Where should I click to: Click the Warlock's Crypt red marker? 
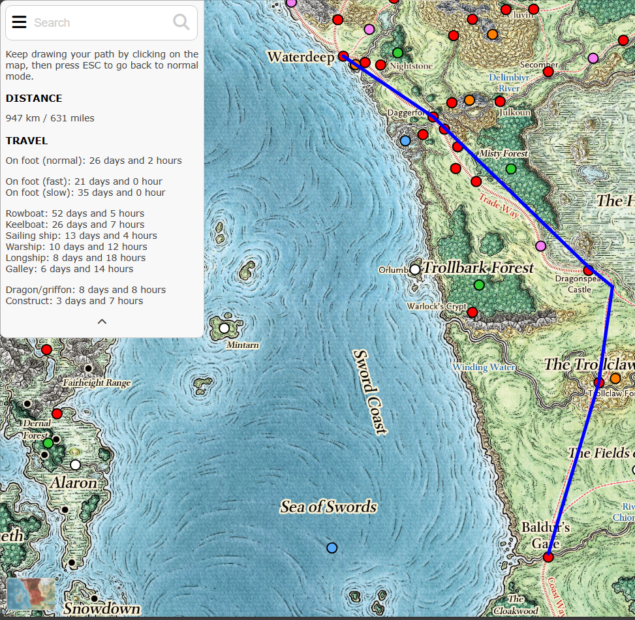click(472, 312)
